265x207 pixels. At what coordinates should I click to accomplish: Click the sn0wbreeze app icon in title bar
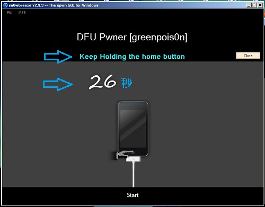pyautogui.click(x=5, y=5)
